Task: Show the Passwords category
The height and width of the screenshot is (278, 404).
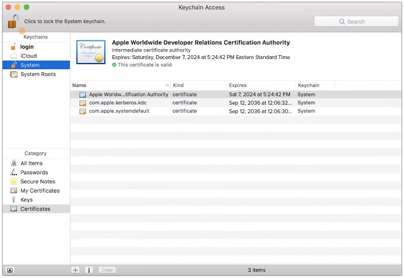Action: pyautogui.click(x=36, y=172)
